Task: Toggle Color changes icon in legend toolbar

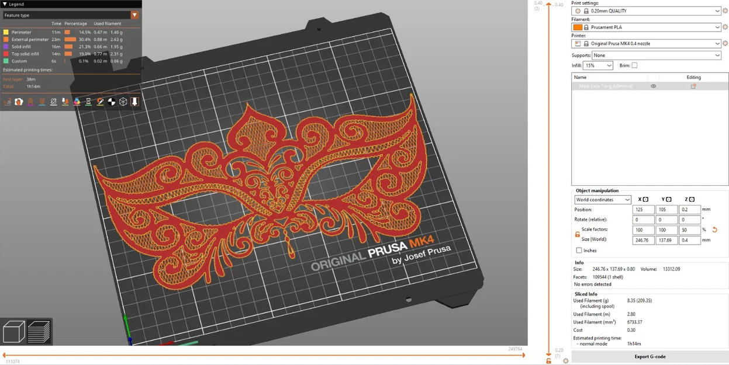Action: (x=77, y=102)
